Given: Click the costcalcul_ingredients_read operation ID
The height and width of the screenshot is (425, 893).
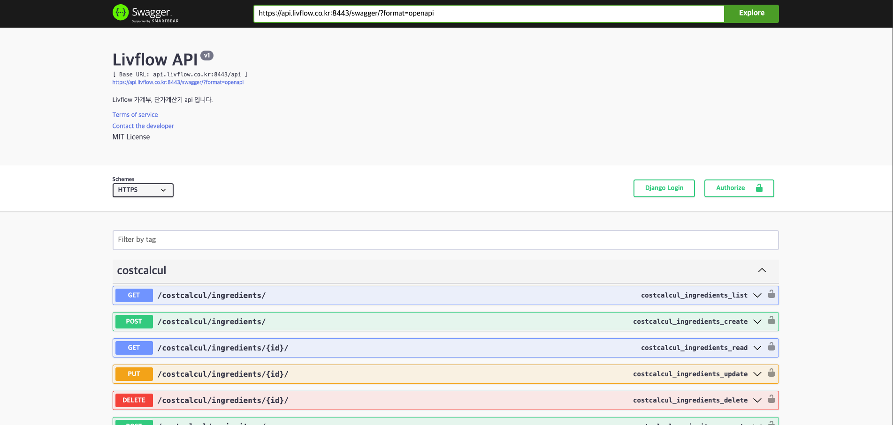Looking at the screenshot, I should point(695,348).
